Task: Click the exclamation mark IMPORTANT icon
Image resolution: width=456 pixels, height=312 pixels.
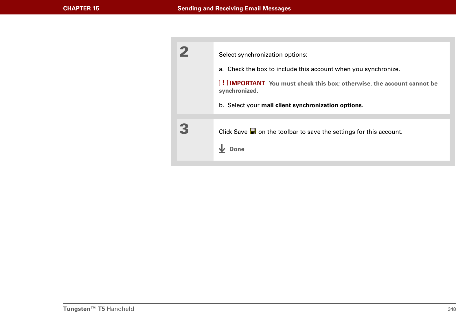Action: [x=223, y=83]
